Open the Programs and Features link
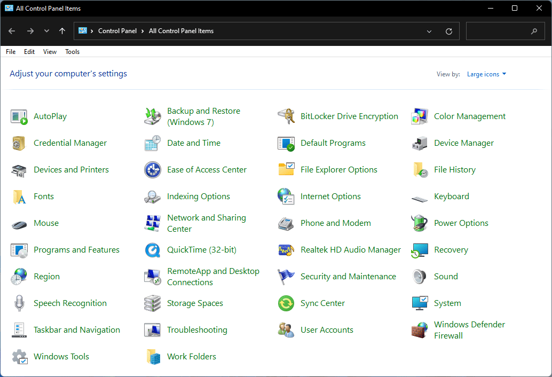 (x=76, y=250)
